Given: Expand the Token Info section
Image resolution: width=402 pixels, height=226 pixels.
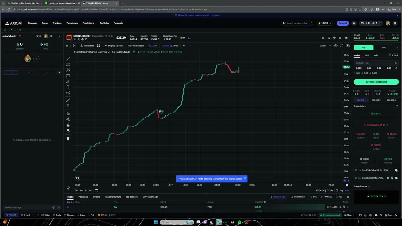Looking at the screenshot, I should 360,106.
